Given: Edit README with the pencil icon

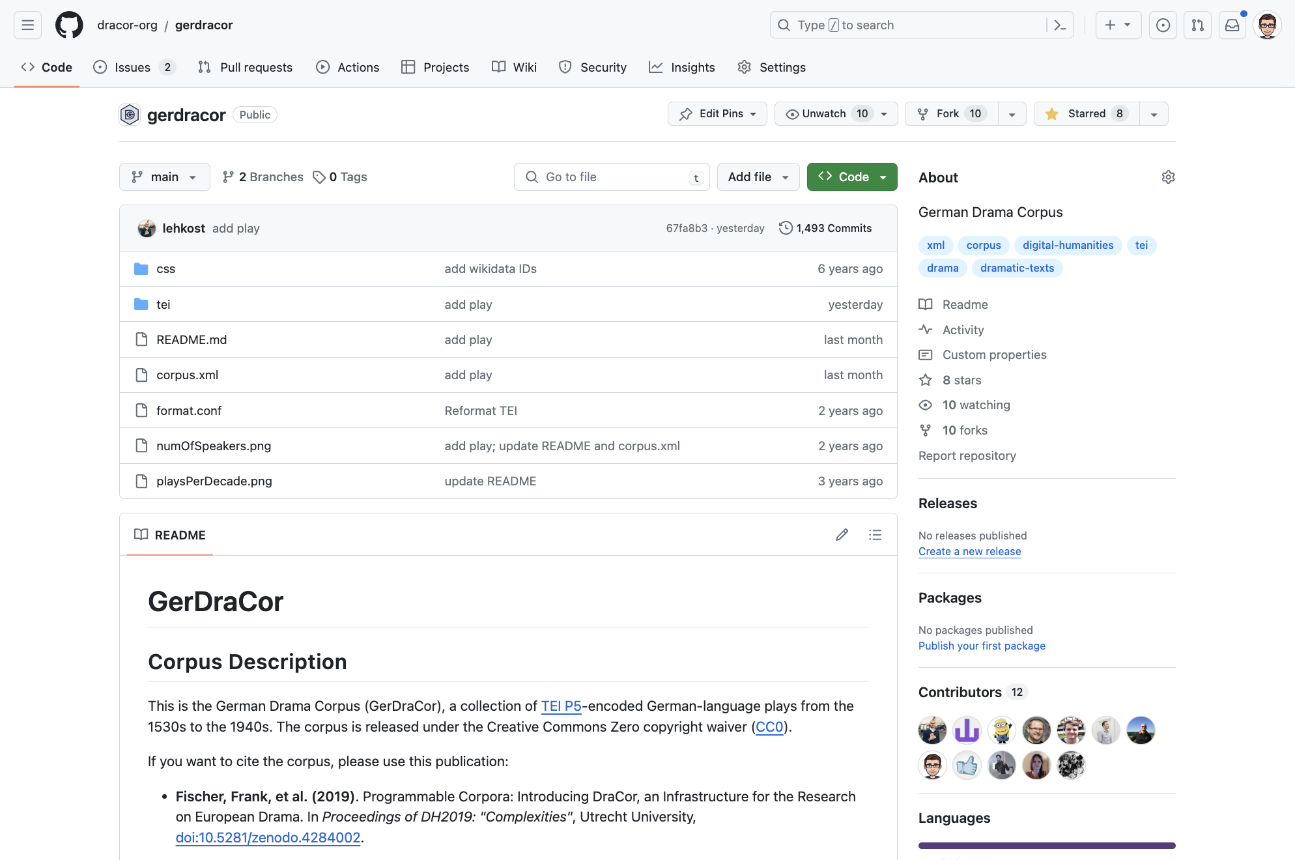Looking at the screenshot, I should [x=842, y=535].
